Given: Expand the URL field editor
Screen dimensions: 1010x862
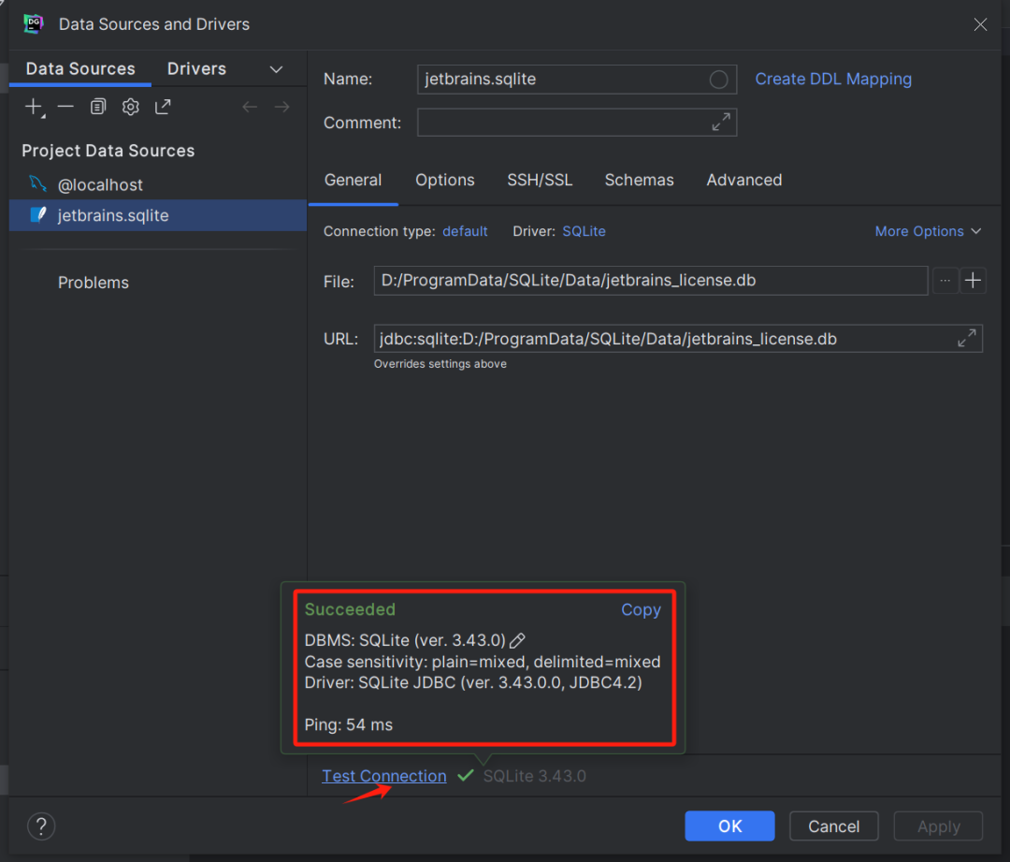Looking at the screenshot, I should 966,338.
